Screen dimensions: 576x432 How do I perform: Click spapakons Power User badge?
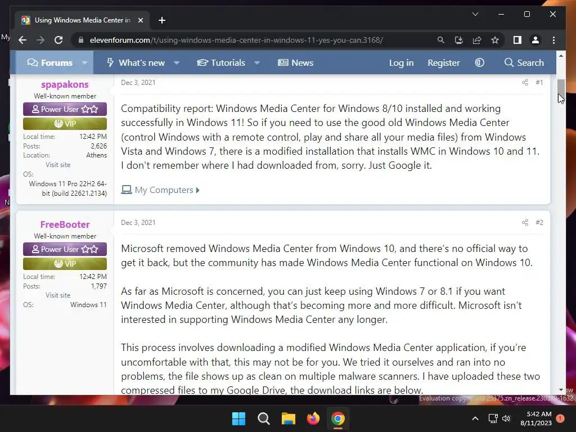coord(65,109)
